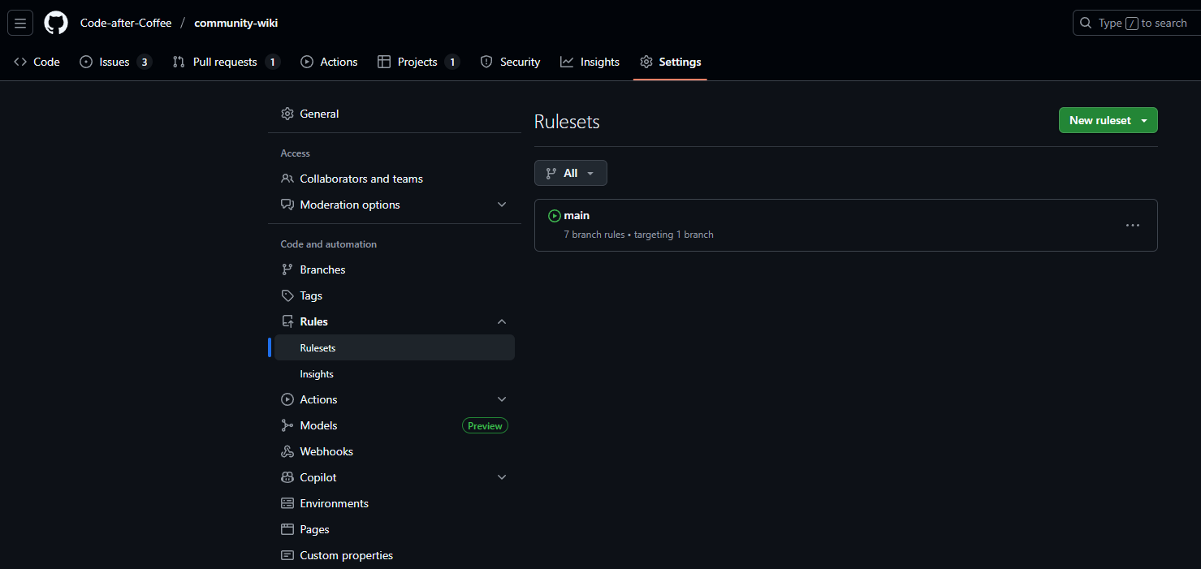Viewport: 1201px width, 569px height.
Task: Click the search icon in the search bar
Action: [1086, 23]
